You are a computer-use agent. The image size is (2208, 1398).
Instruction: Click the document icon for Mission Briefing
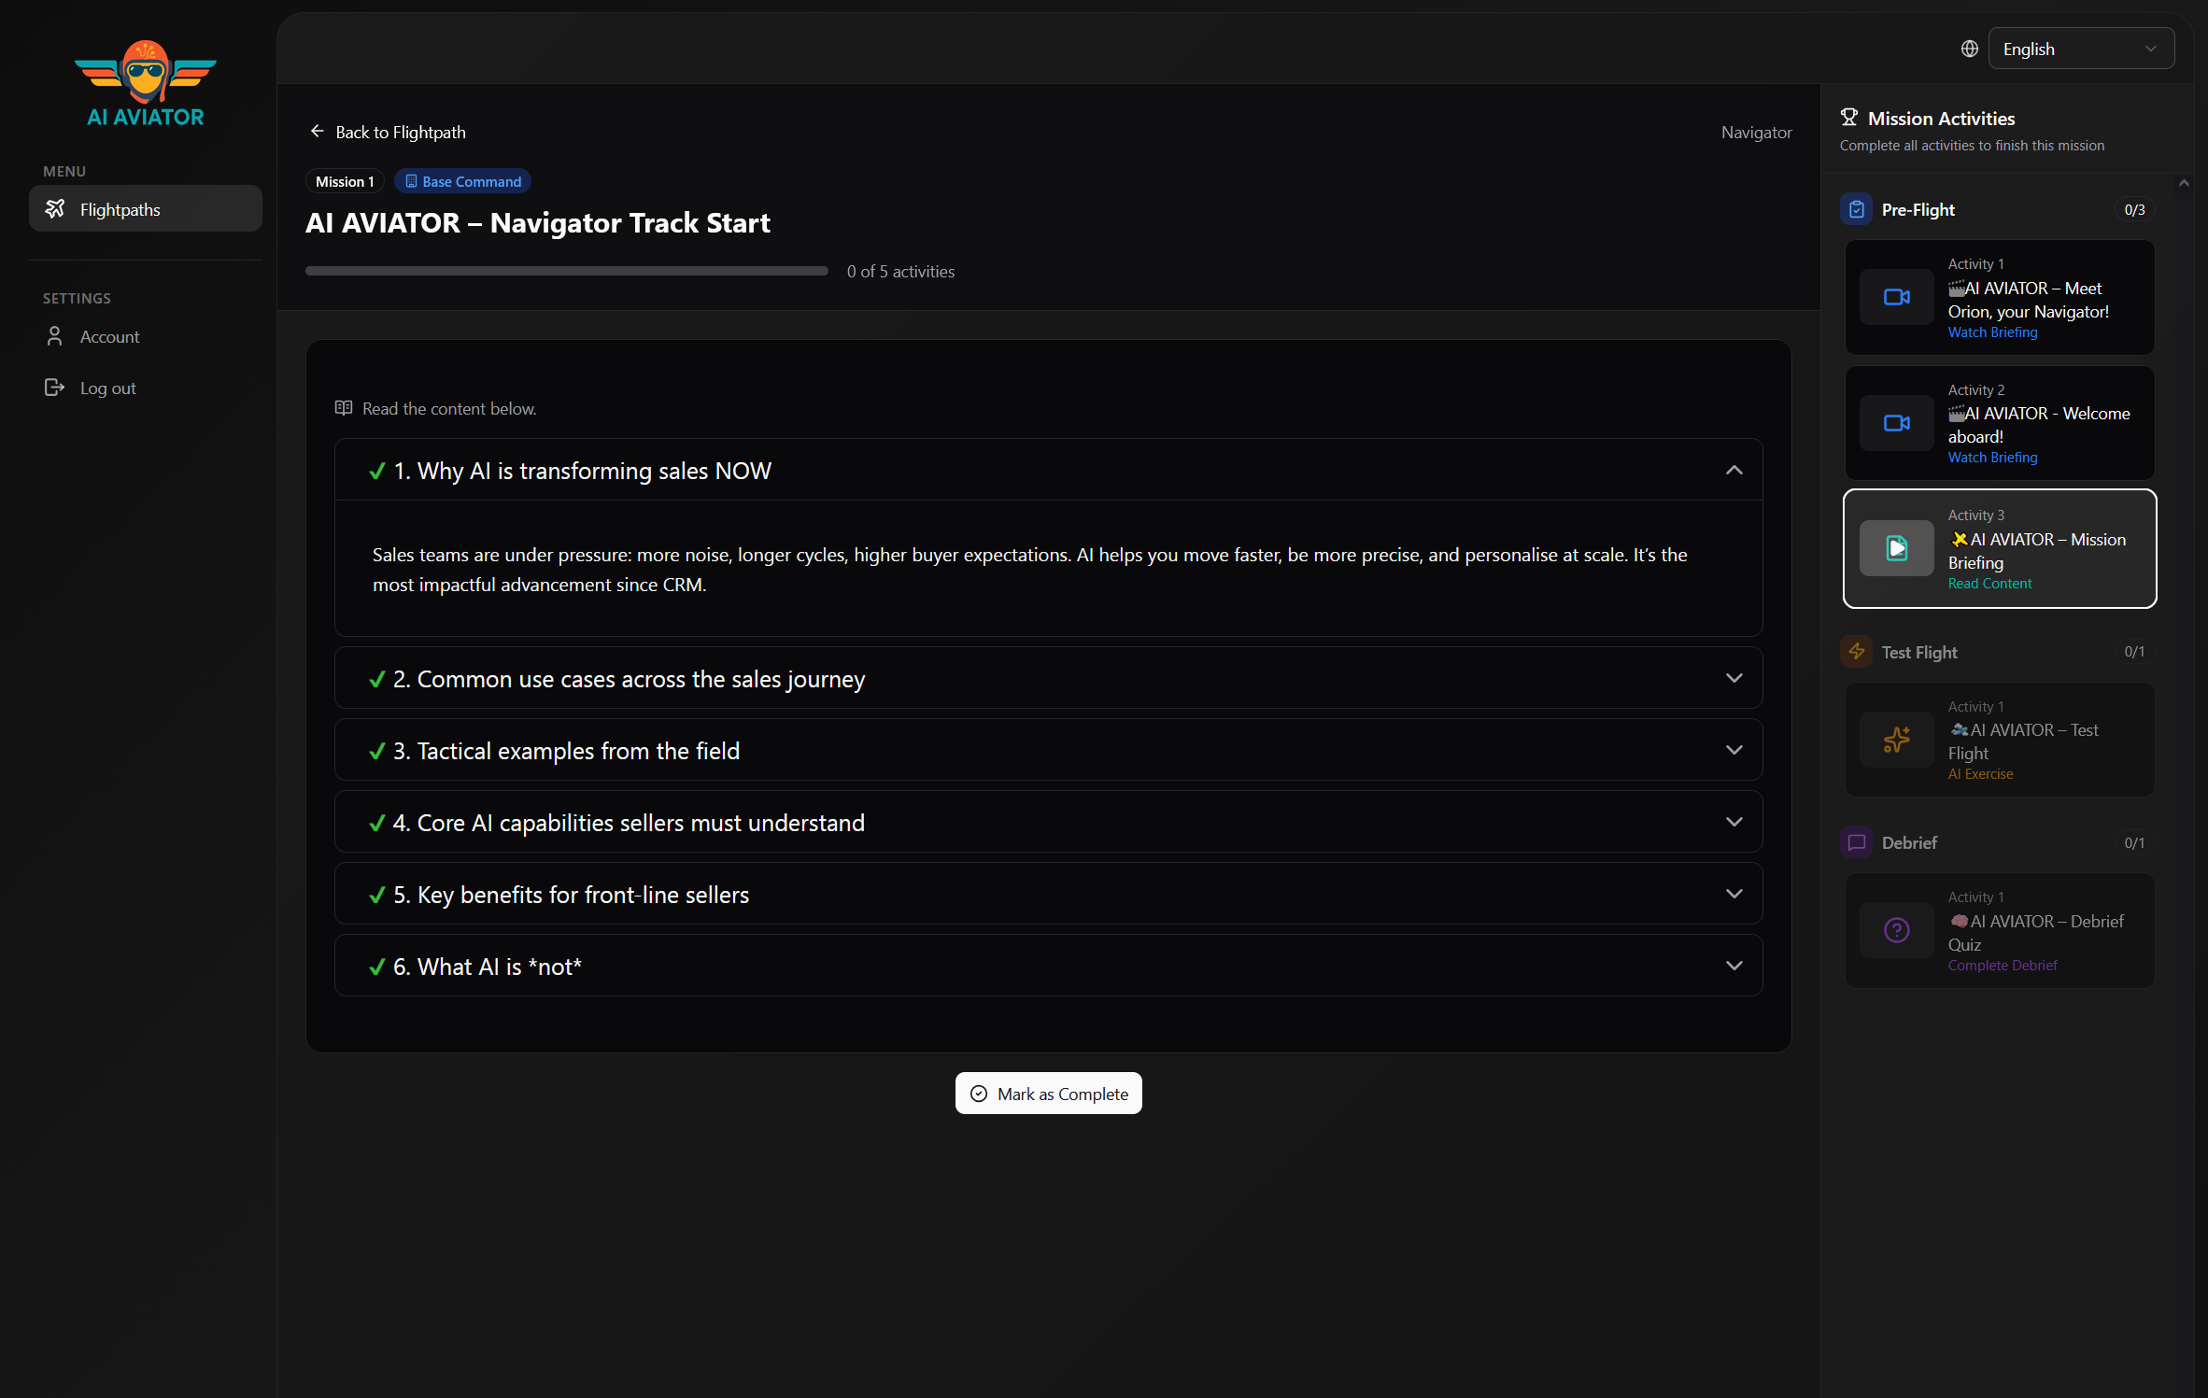point(1896,548)
